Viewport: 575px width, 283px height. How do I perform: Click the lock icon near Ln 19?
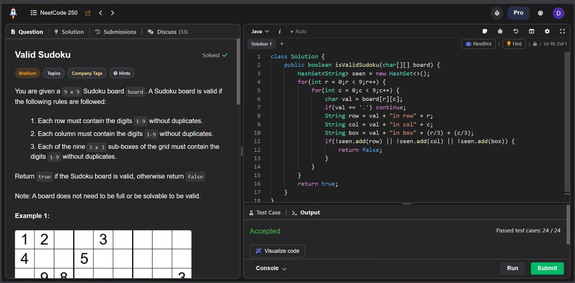click(534, 44)
